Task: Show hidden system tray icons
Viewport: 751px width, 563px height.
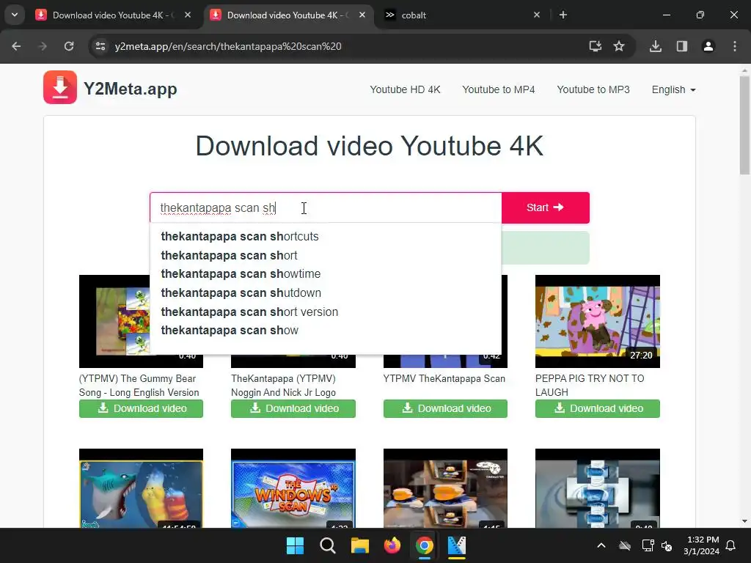Action: pyautogui.click(x=601, y=545)
